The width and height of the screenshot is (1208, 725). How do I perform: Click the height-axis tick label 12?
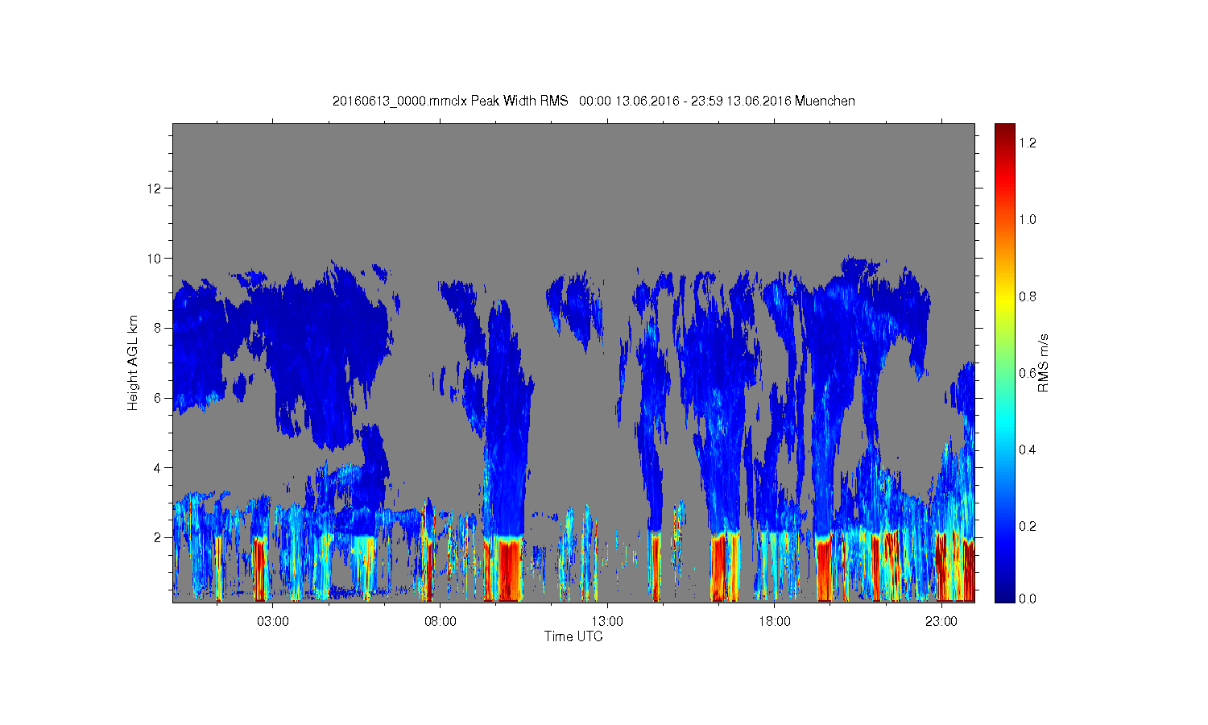tap(155, 188)
